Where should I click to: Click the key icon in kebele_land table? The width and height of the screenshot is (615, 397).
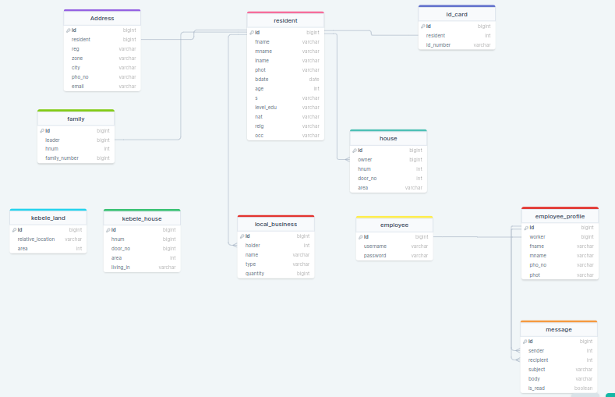point(14,230)
